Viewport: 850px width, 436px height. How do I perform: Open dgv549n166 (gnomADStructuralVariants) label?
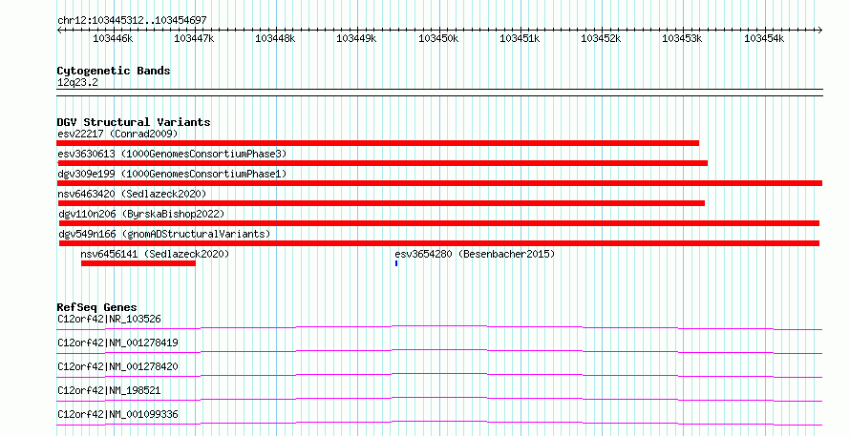click(164, 234)
